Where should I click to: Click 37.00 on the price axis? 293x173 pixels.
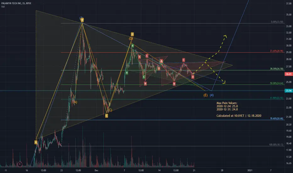[x=289, y=3]
